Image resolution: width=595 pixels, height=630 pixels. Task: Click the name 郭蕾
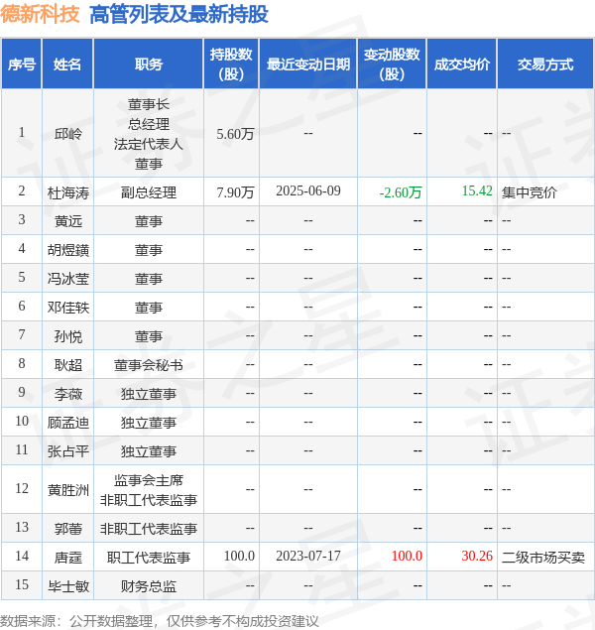click(x=67, y=529)
